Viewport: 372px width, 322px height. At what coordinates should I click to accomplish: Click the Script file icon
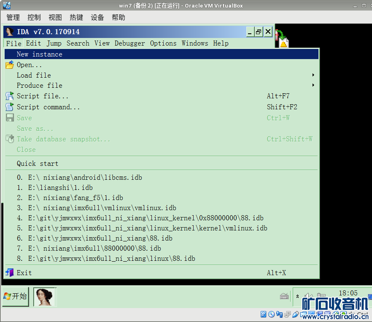(x=10, y=96)
